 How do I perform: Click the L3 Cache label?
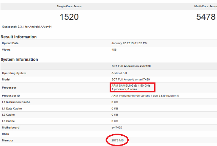point(8,121)
